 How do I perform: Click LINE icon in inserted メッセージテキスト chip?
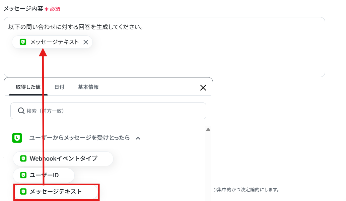click(23, 42)
